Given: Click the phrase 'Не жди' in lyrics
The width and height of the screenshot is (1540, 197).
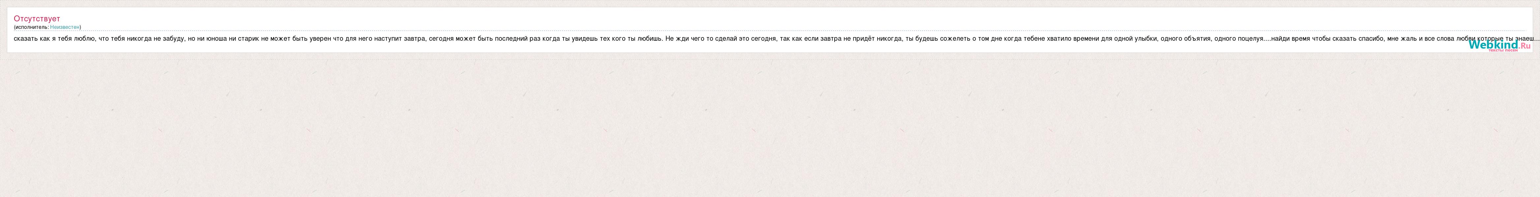Looking at the screenshot, I should coord(677,39).
